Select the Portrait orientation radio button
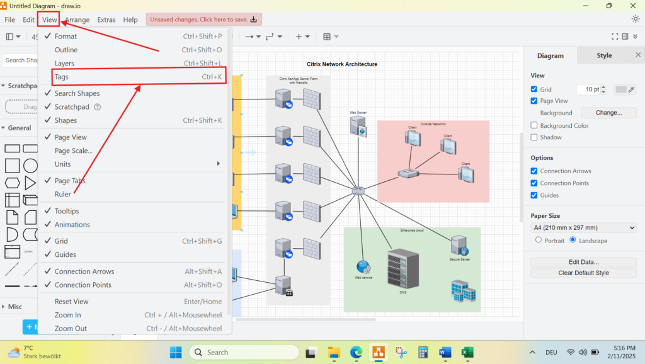Viewport: 645px width, 364px height. (538, 240)
